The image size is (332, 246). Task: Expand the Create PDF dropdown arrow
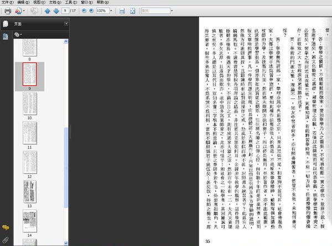pyautogui.click(x=24, y=11)
